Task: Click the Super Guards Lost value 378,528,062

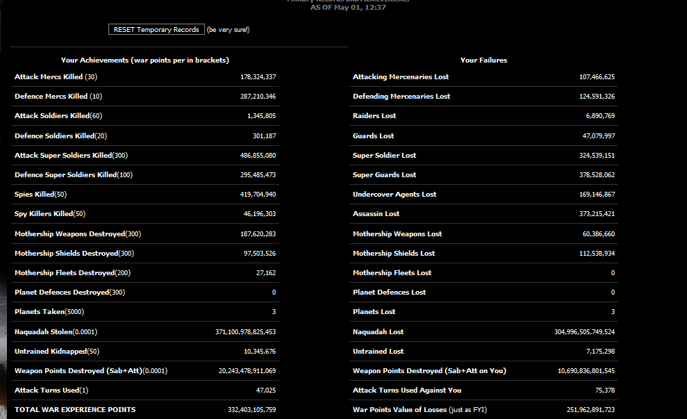Action: [x=597, y=175]
